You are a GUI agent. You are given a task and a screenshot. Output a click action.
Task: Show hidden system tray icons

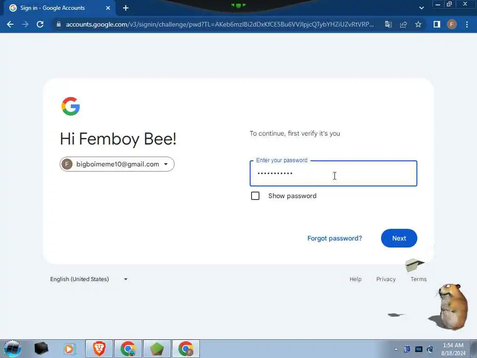click(396, 350)
